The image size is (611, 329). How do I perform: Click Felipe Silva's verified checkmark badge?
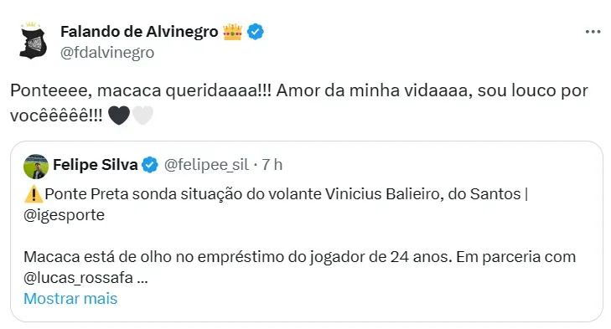pyautogui.click(x=150, y=165)
